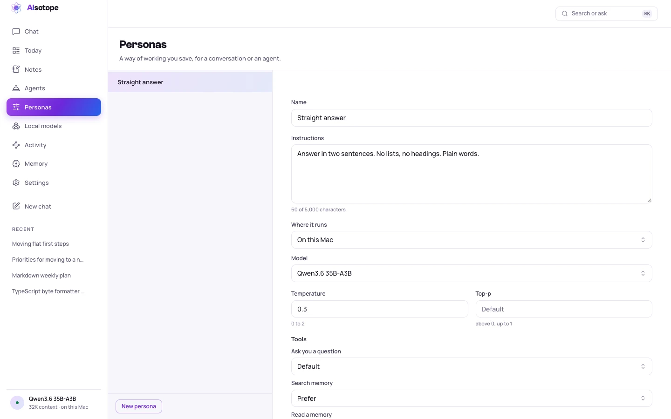Open the Memory page
The width and height of the screenshot is (671, 419).
(x=54, y=164)
